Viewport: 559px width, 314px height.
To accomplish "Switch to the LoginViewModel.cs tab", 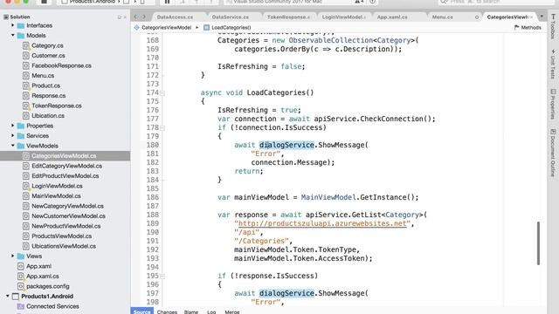I will (x=343, y=17).
